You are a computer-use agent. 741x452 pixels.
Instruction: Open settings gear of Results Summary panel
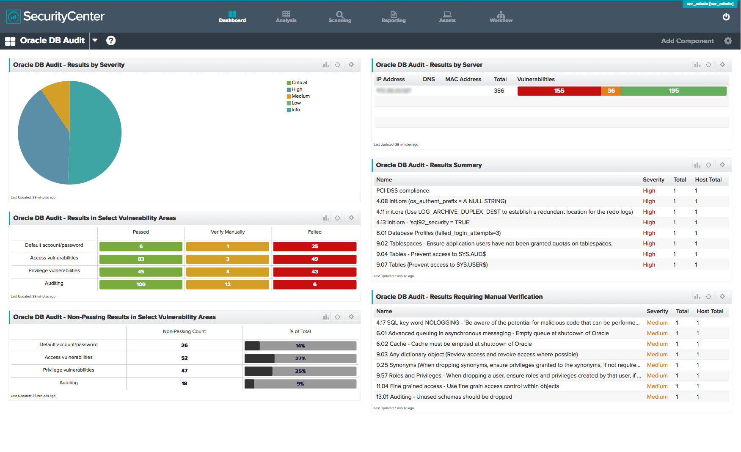(722, 165)
